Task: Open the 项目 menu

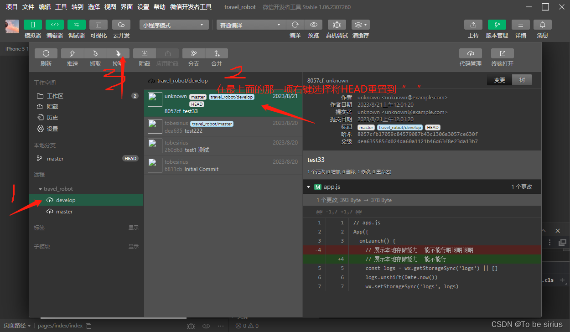Action: [x=11, y=7]
